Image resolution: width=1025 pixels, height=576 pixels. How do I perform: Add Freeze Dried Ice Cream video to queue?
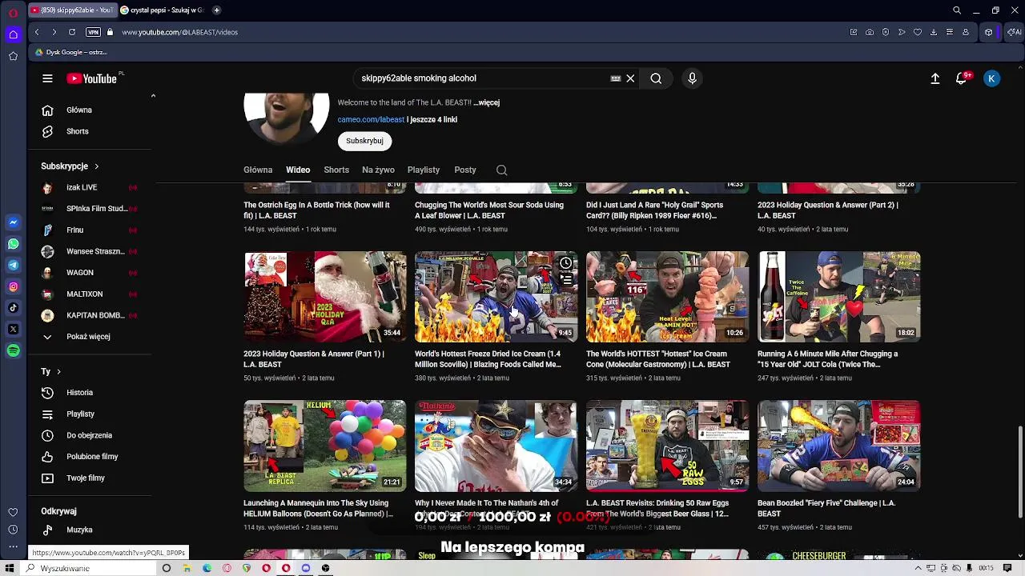[x=565, y=279]
